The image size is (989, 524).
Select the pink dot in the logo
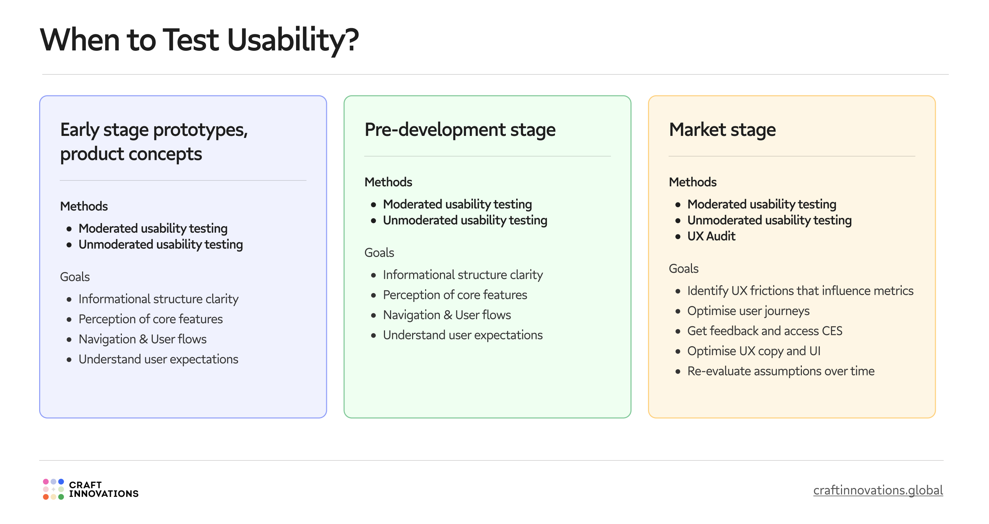pos(46,482)
